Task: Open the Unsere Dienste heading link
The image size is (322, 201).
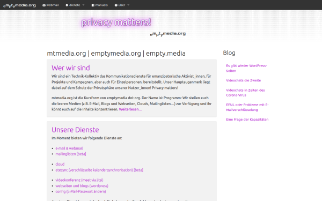Action: click(75, 130)
